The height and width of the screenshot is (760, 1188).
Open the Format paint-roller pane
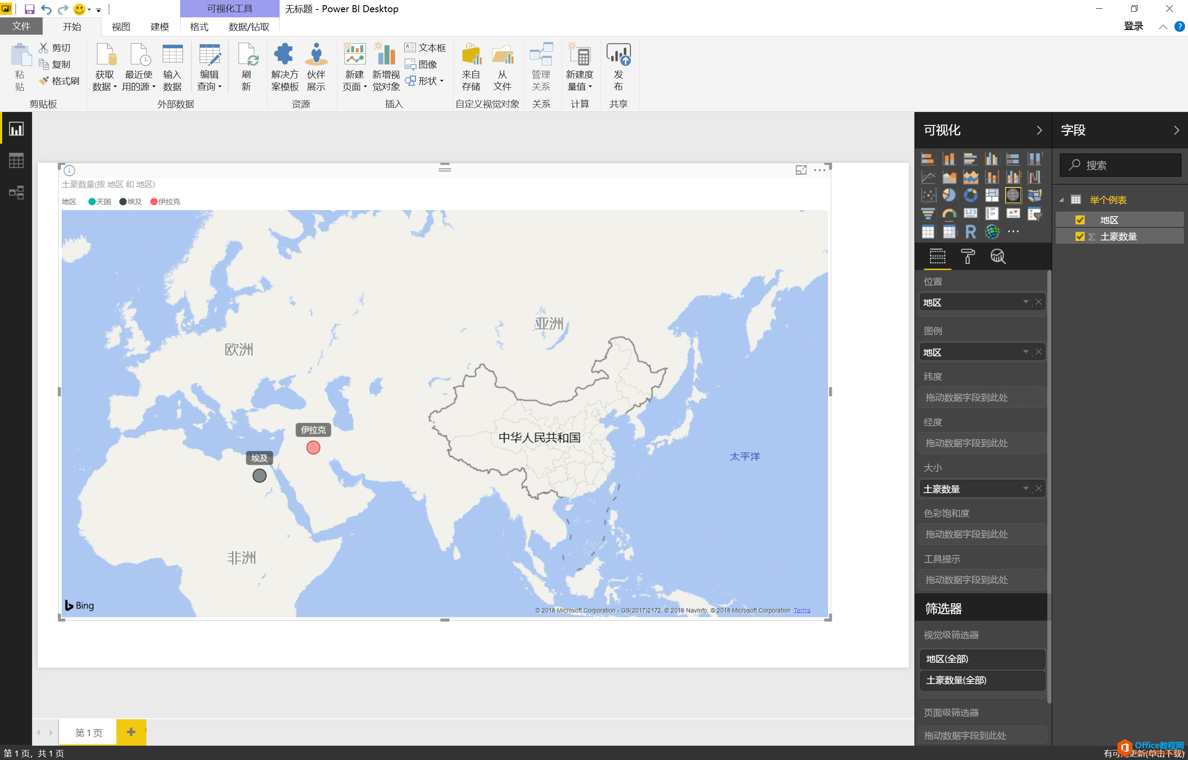click(967, 257)
